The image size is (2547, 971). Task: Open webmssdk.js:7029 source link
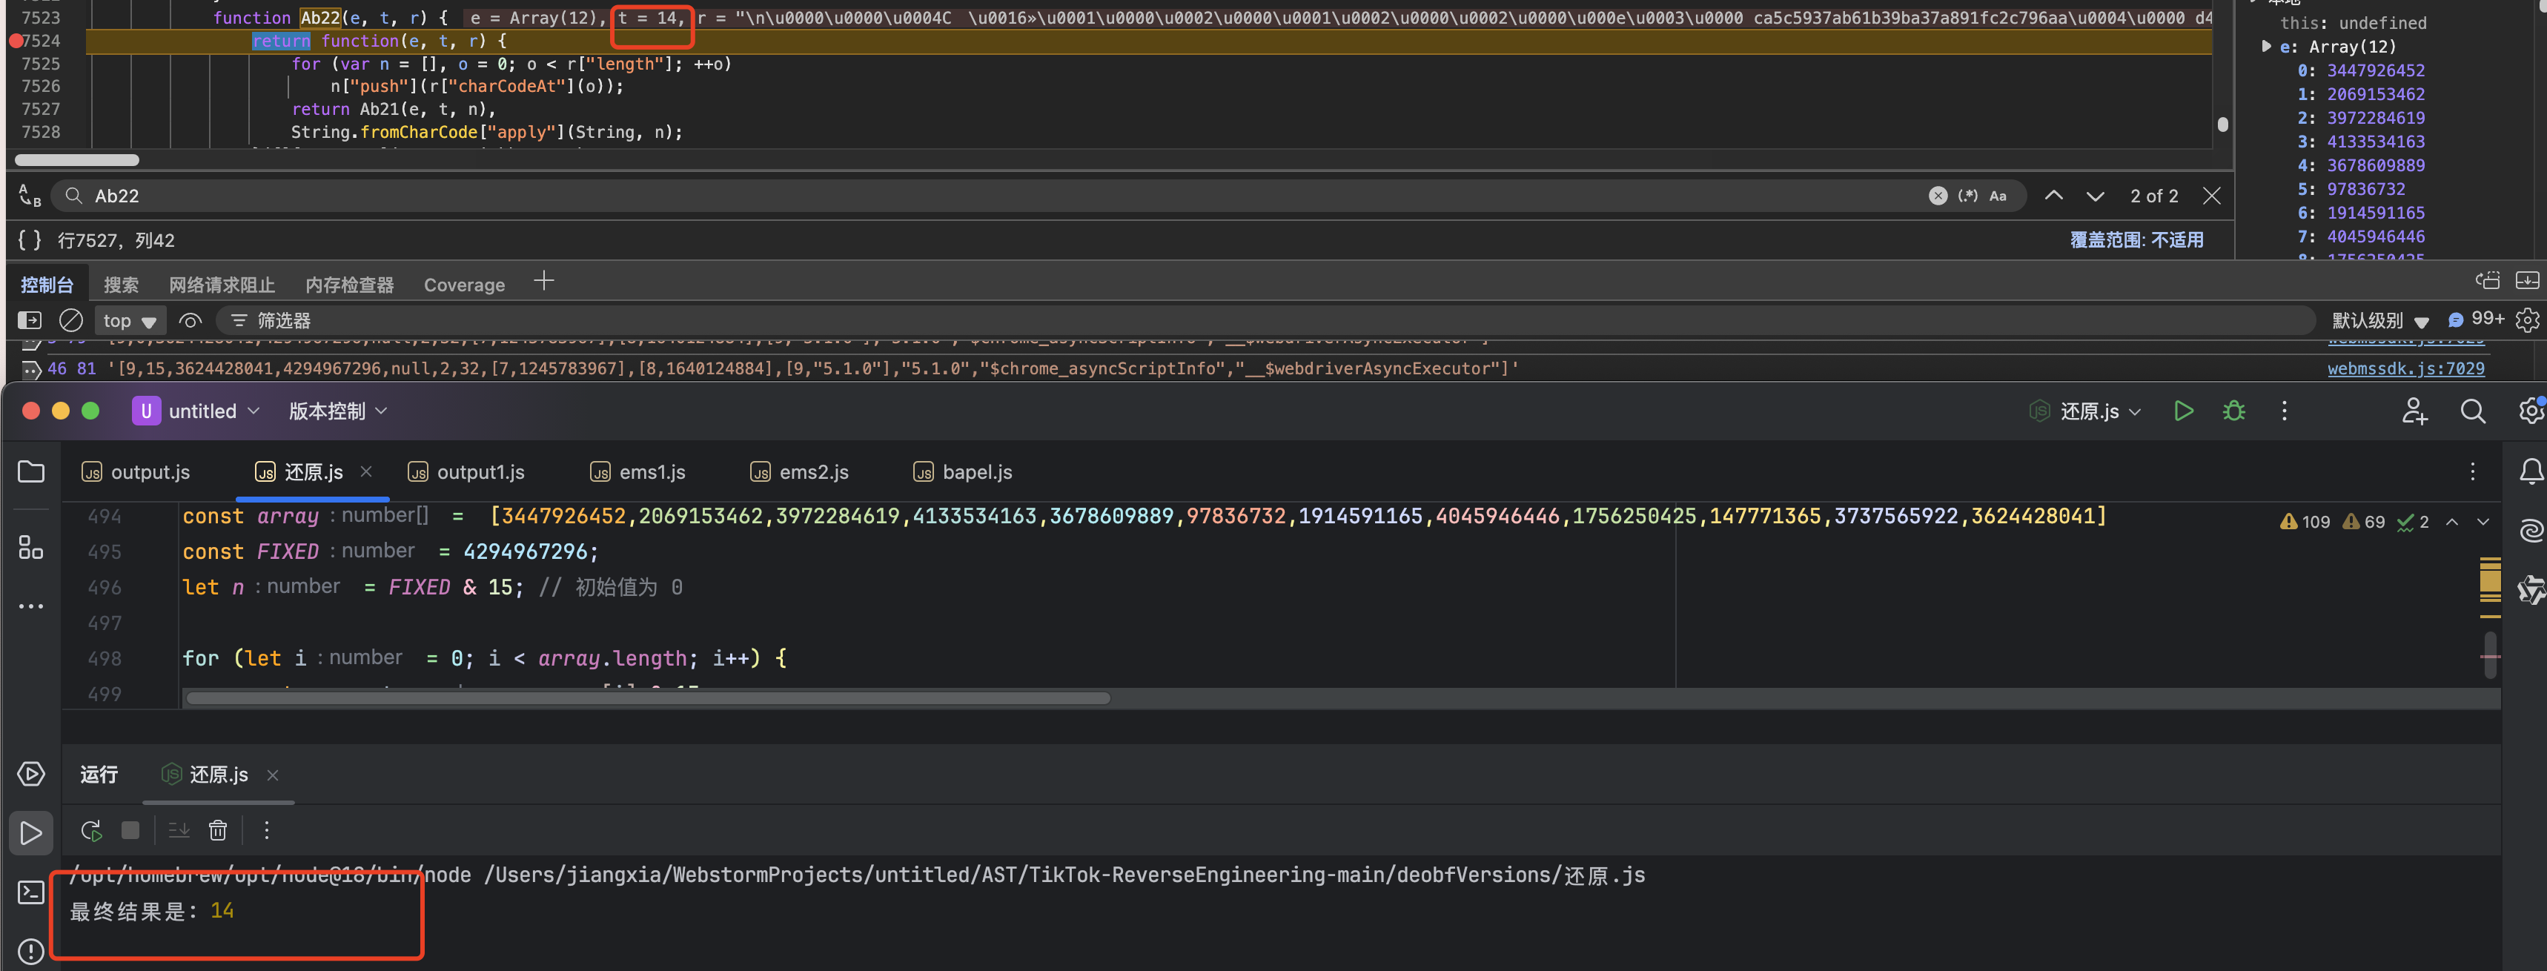click(x=2405, y=369)
